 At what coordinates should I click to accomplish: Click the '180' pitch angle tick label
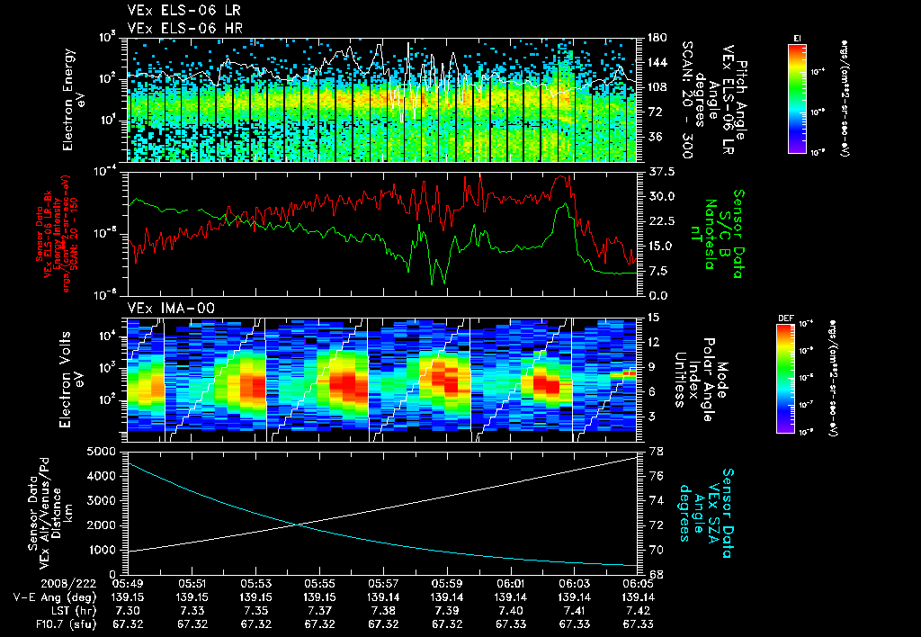tap(656, 38)
